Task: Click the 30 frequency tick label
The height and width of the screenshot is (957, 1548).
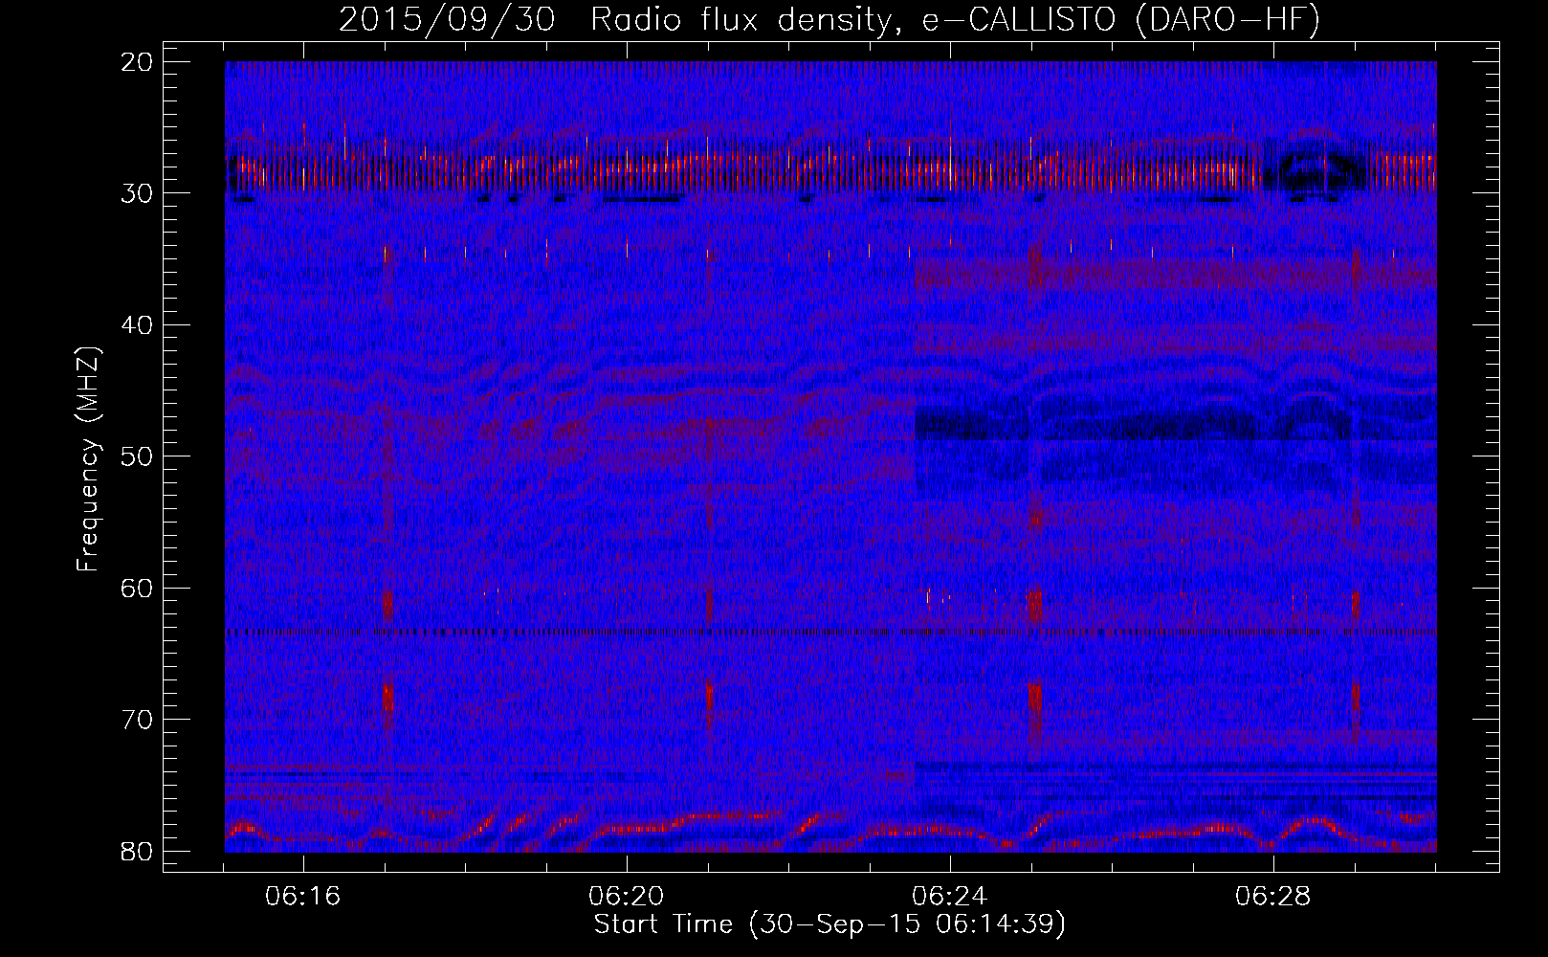Action: (138, 193)
